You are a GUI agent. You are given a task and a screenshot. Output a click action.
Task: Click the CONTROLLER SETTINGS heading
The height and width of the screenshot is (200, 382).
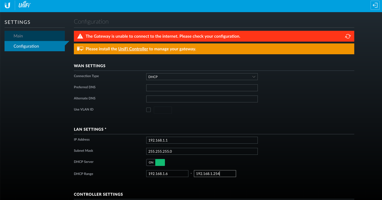coord(98,194)
